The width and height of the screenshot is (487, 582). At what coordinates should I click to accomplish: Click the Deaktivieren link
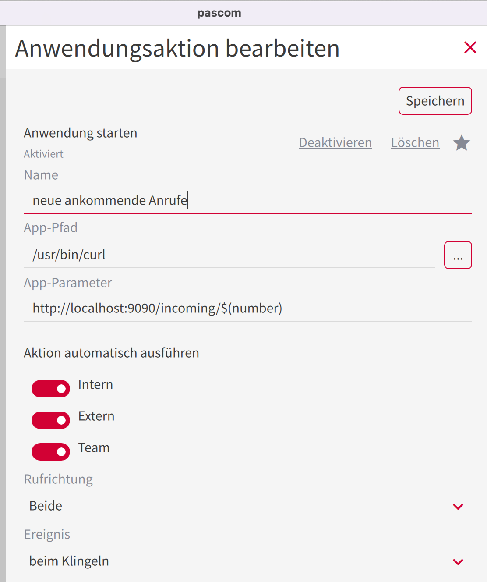(335, 142)
